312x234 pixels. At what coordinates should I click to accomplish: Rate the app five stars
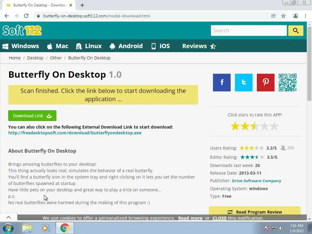coord(275,126)
